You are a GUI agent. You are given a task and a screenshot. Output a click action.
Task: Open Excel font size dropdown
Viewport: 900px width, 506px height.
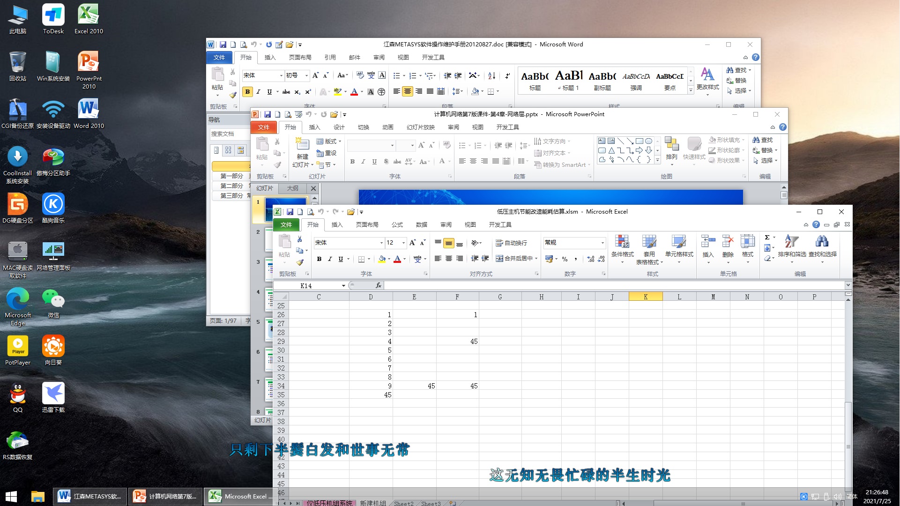click(x=403, y=243)
